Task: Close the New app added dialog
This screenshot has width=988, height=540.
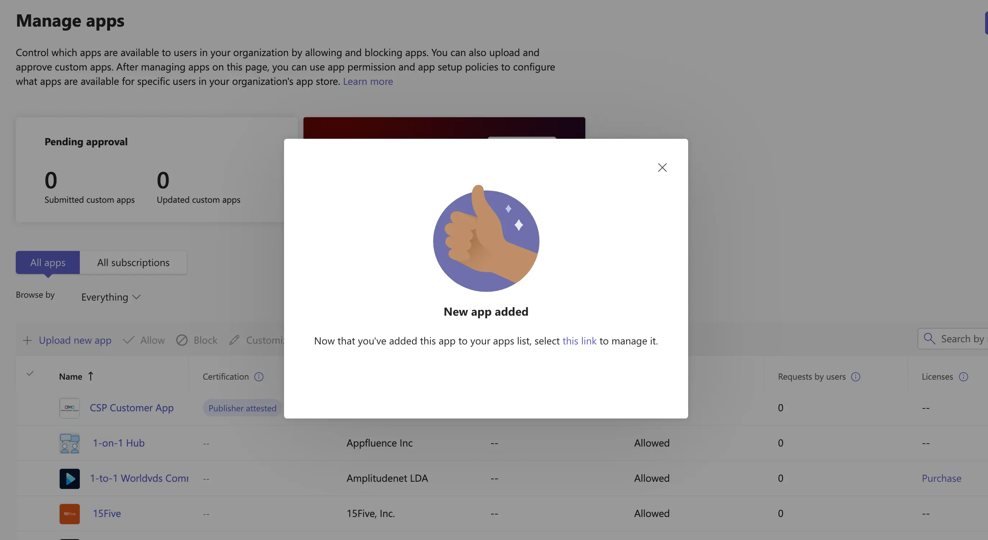Action: (662, 167)
